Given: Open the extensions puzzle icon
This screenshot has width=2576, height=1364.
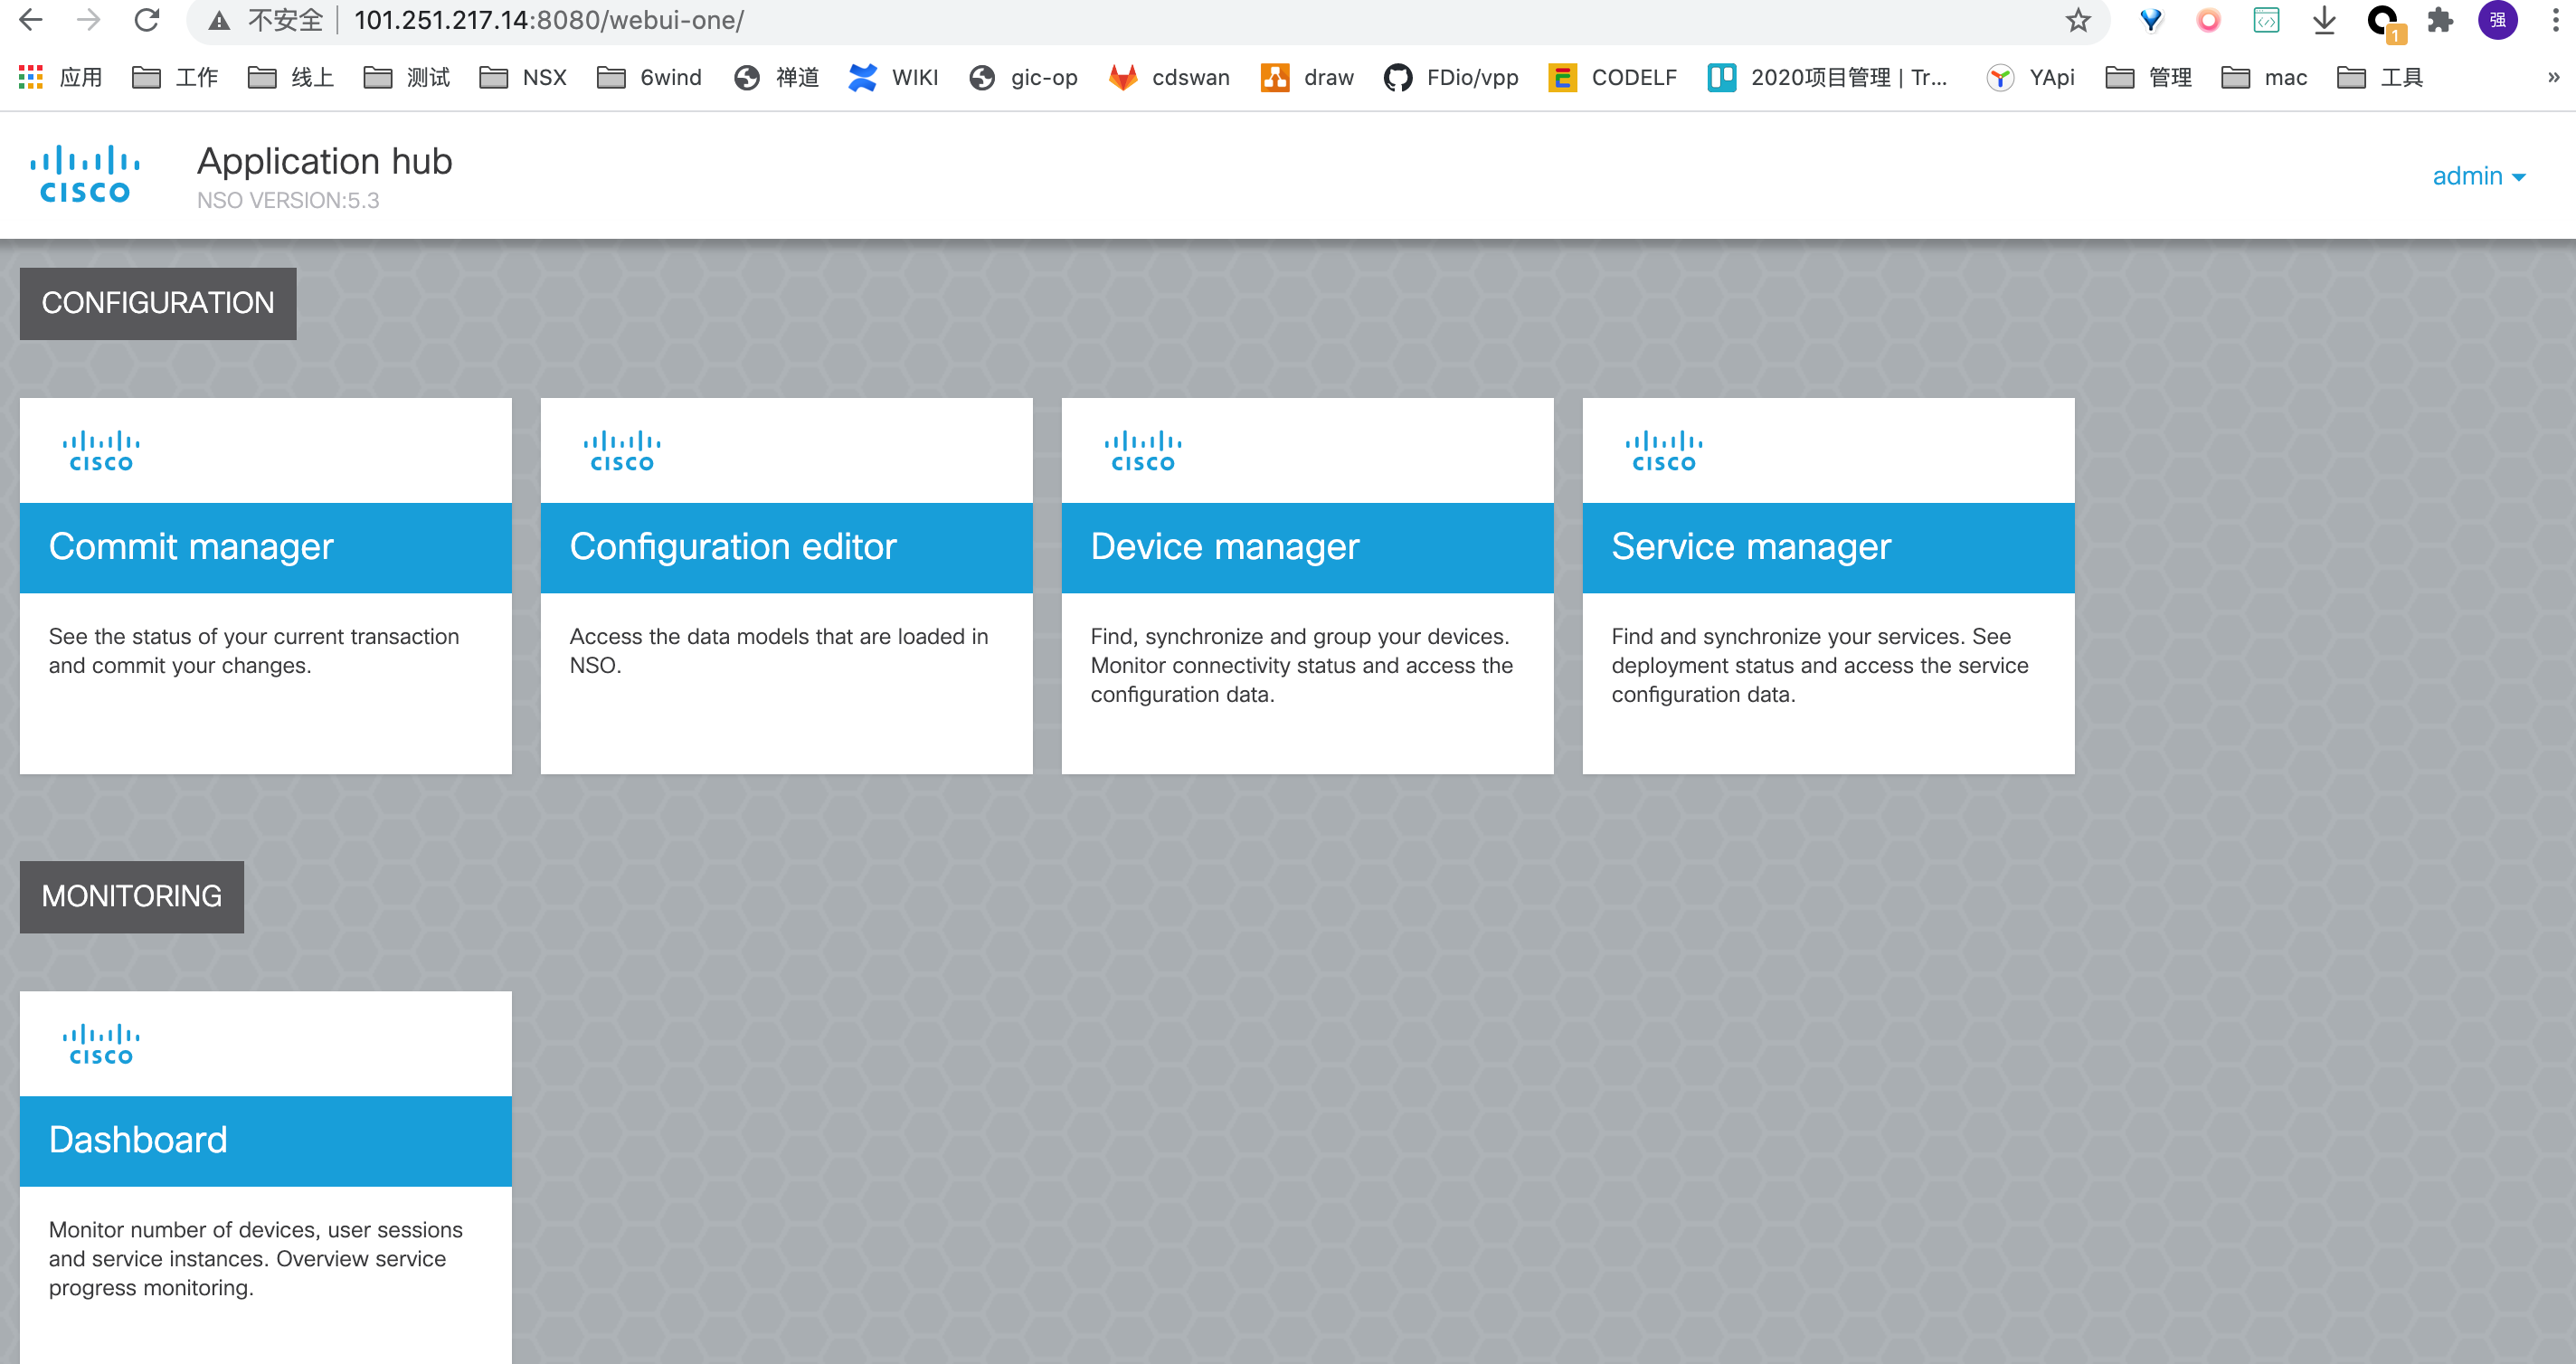Looking at the screenshot, I should (x=2440, y=20).
